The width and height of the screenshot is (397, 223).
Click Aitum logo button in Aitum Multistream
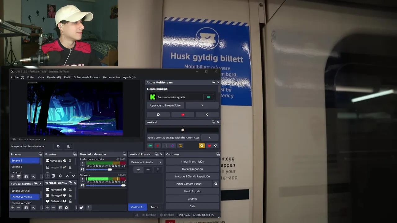(207, 115)
